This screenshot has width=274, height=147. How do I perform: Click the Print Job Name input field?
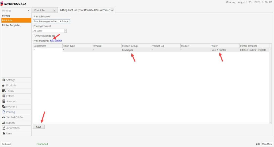pos(51,21)
